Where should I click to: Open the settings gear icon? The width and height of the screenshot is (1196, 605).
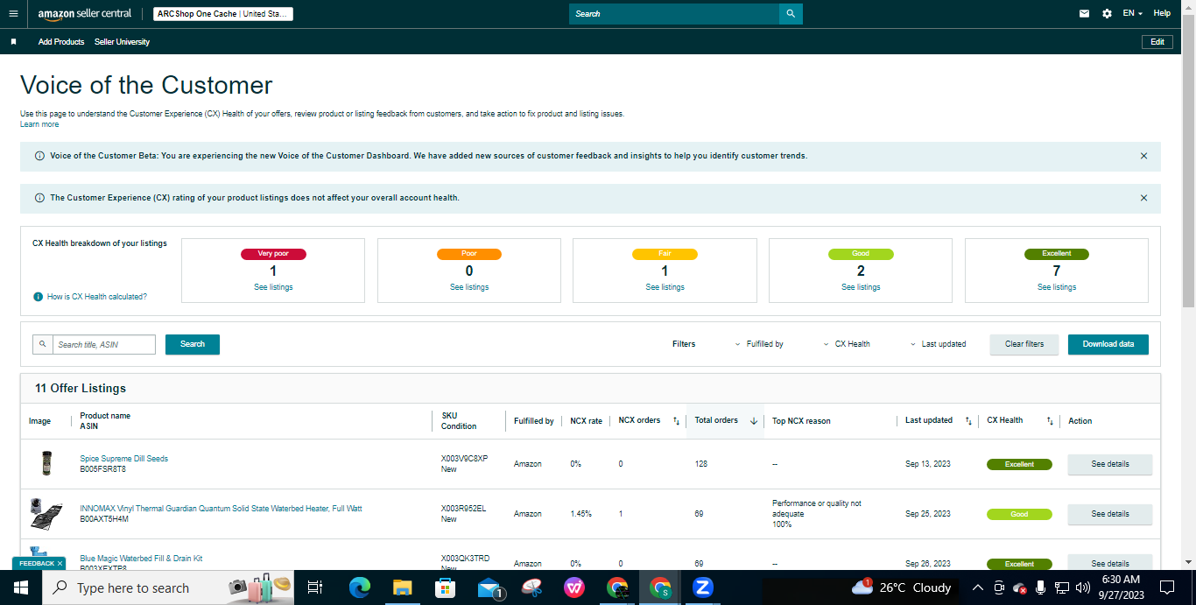1107,13
